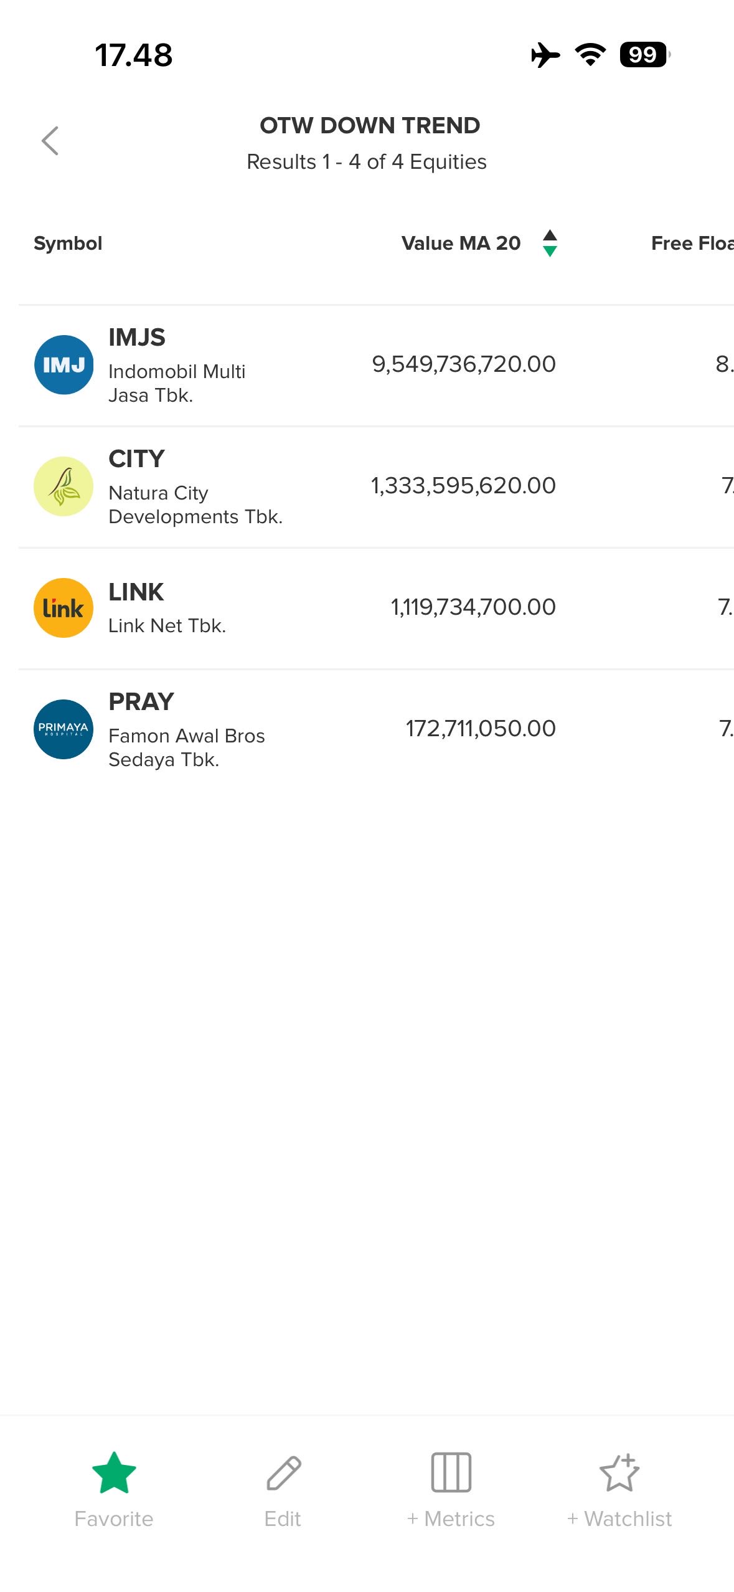Select Link Net Tbk. row
The image size is (734, 1592).
click(167, 625)
